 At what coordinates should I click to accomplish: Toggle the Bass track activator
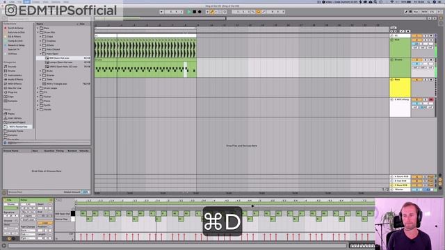[x=416, y=80]
